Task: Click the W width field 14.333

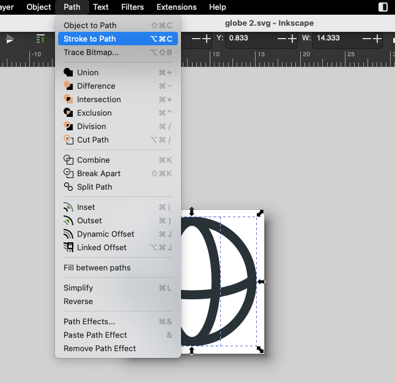Action: (x=338, y=38)
